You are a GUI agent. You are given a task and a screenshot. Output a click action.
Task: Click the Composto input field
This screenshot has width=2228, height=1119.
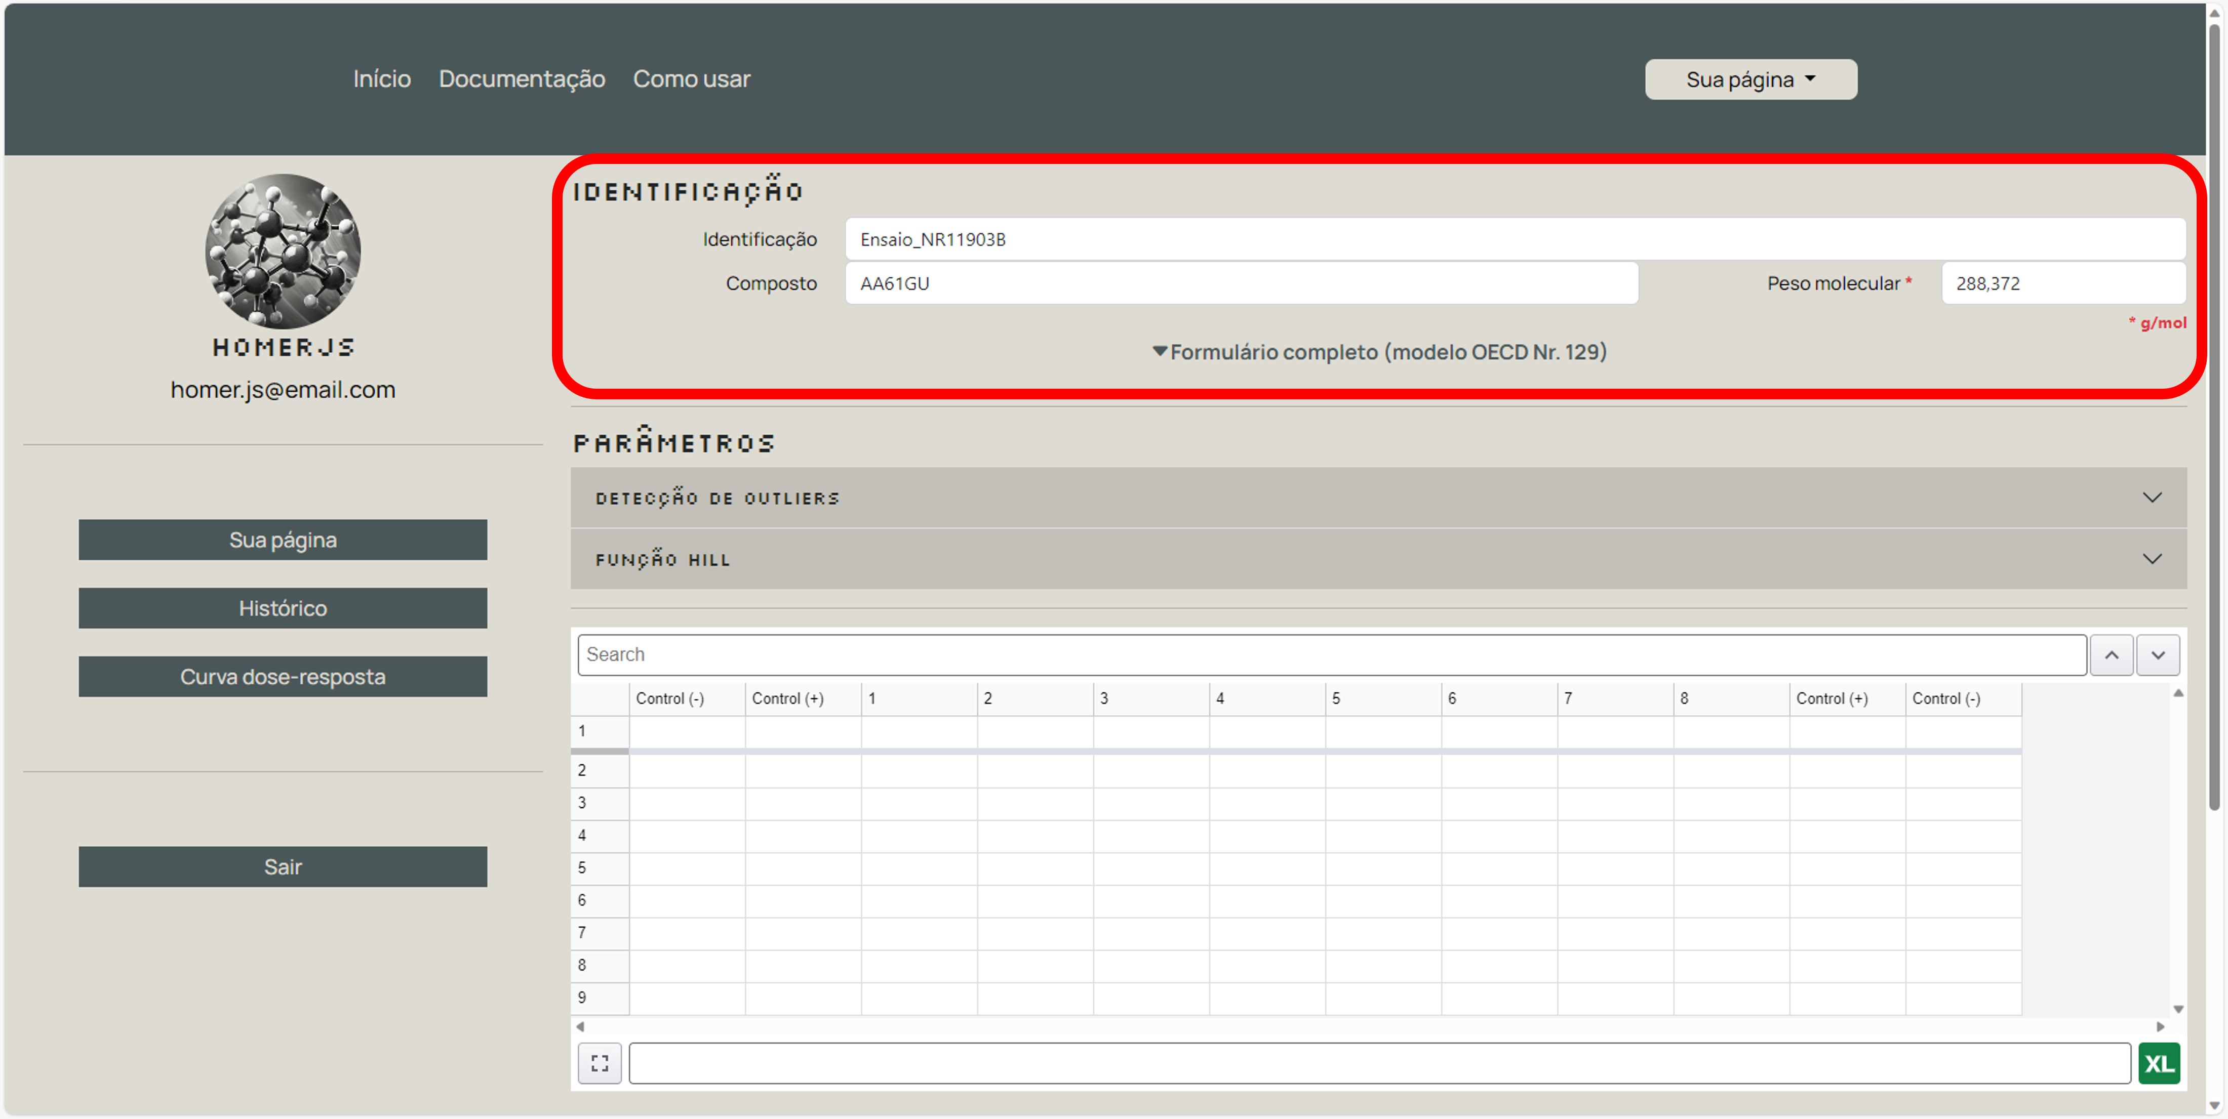(1241, 283)
